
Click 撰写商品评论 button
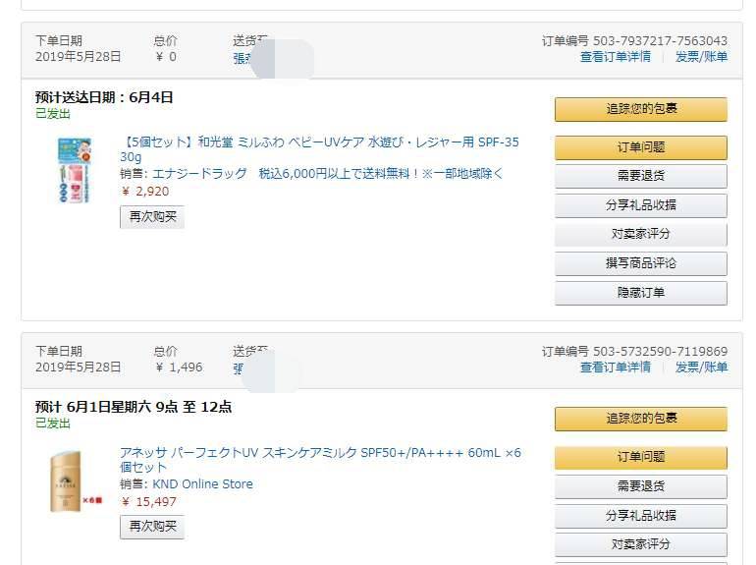(x=641, y=263)
